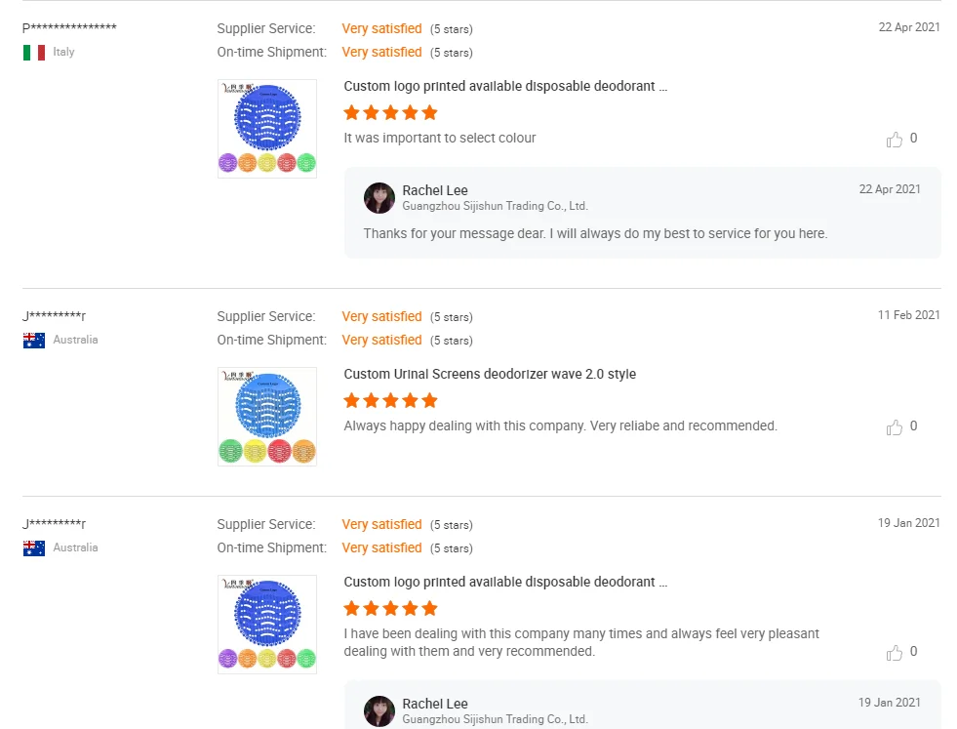This screenshot has height=729, width=957.
Task: Click reviewer name J*********r on the 11 Feb review
Action: click(55, 316)
